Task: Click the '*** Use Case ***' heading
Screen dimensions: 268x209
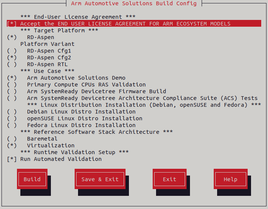Action: coord(47,71)
